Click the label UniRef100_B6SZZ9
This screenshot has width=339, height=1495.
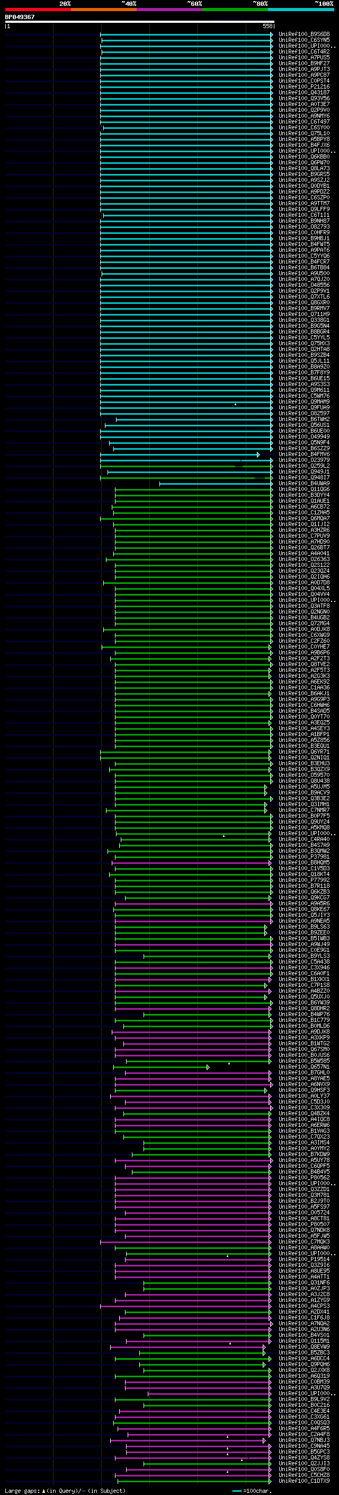(x=304, y=449)
